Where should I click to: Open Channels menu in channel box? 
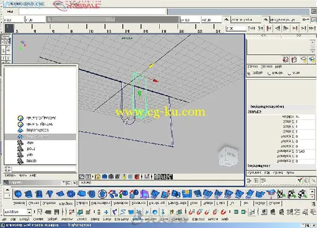pyautogui.click(x=254, y=172)
